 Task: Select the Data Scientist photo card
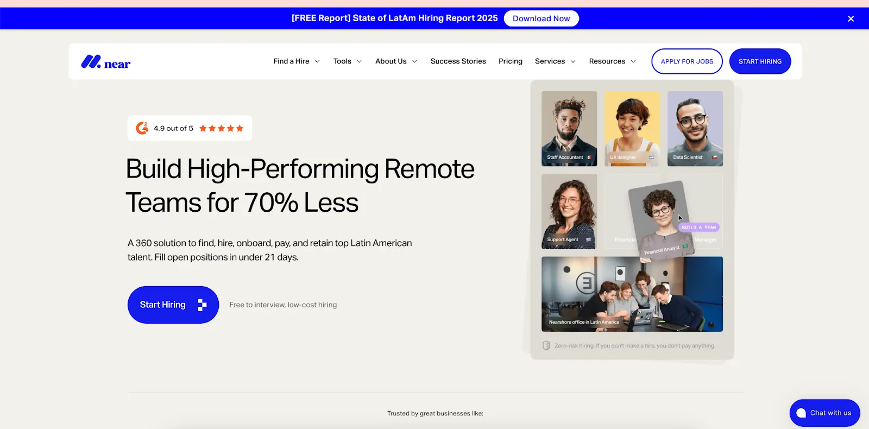click(x=695, y=129)
